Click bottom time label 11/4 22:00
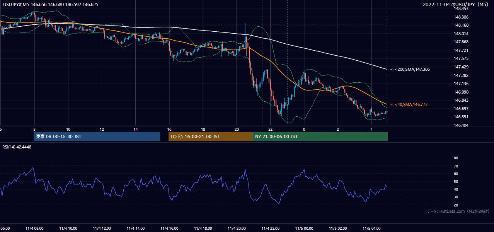This screenshot has height=232, width=494. [271, 228]
